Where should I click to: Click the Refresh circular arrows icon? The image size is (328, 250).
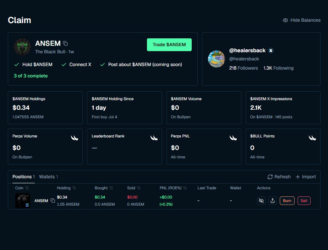tap(270, 177)
